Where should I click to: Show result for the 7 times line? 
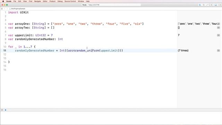pyautogui.click(x=219, y=50)
